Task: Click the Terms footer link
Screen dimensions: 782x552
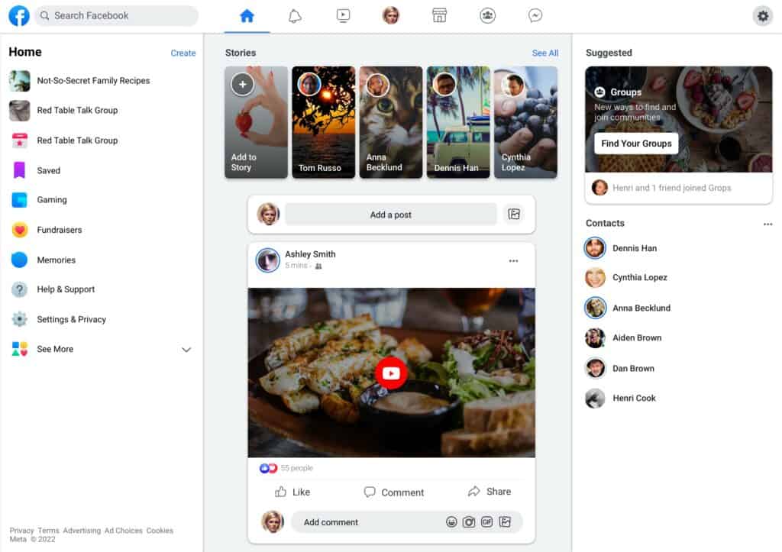Action: coord(48,531)
